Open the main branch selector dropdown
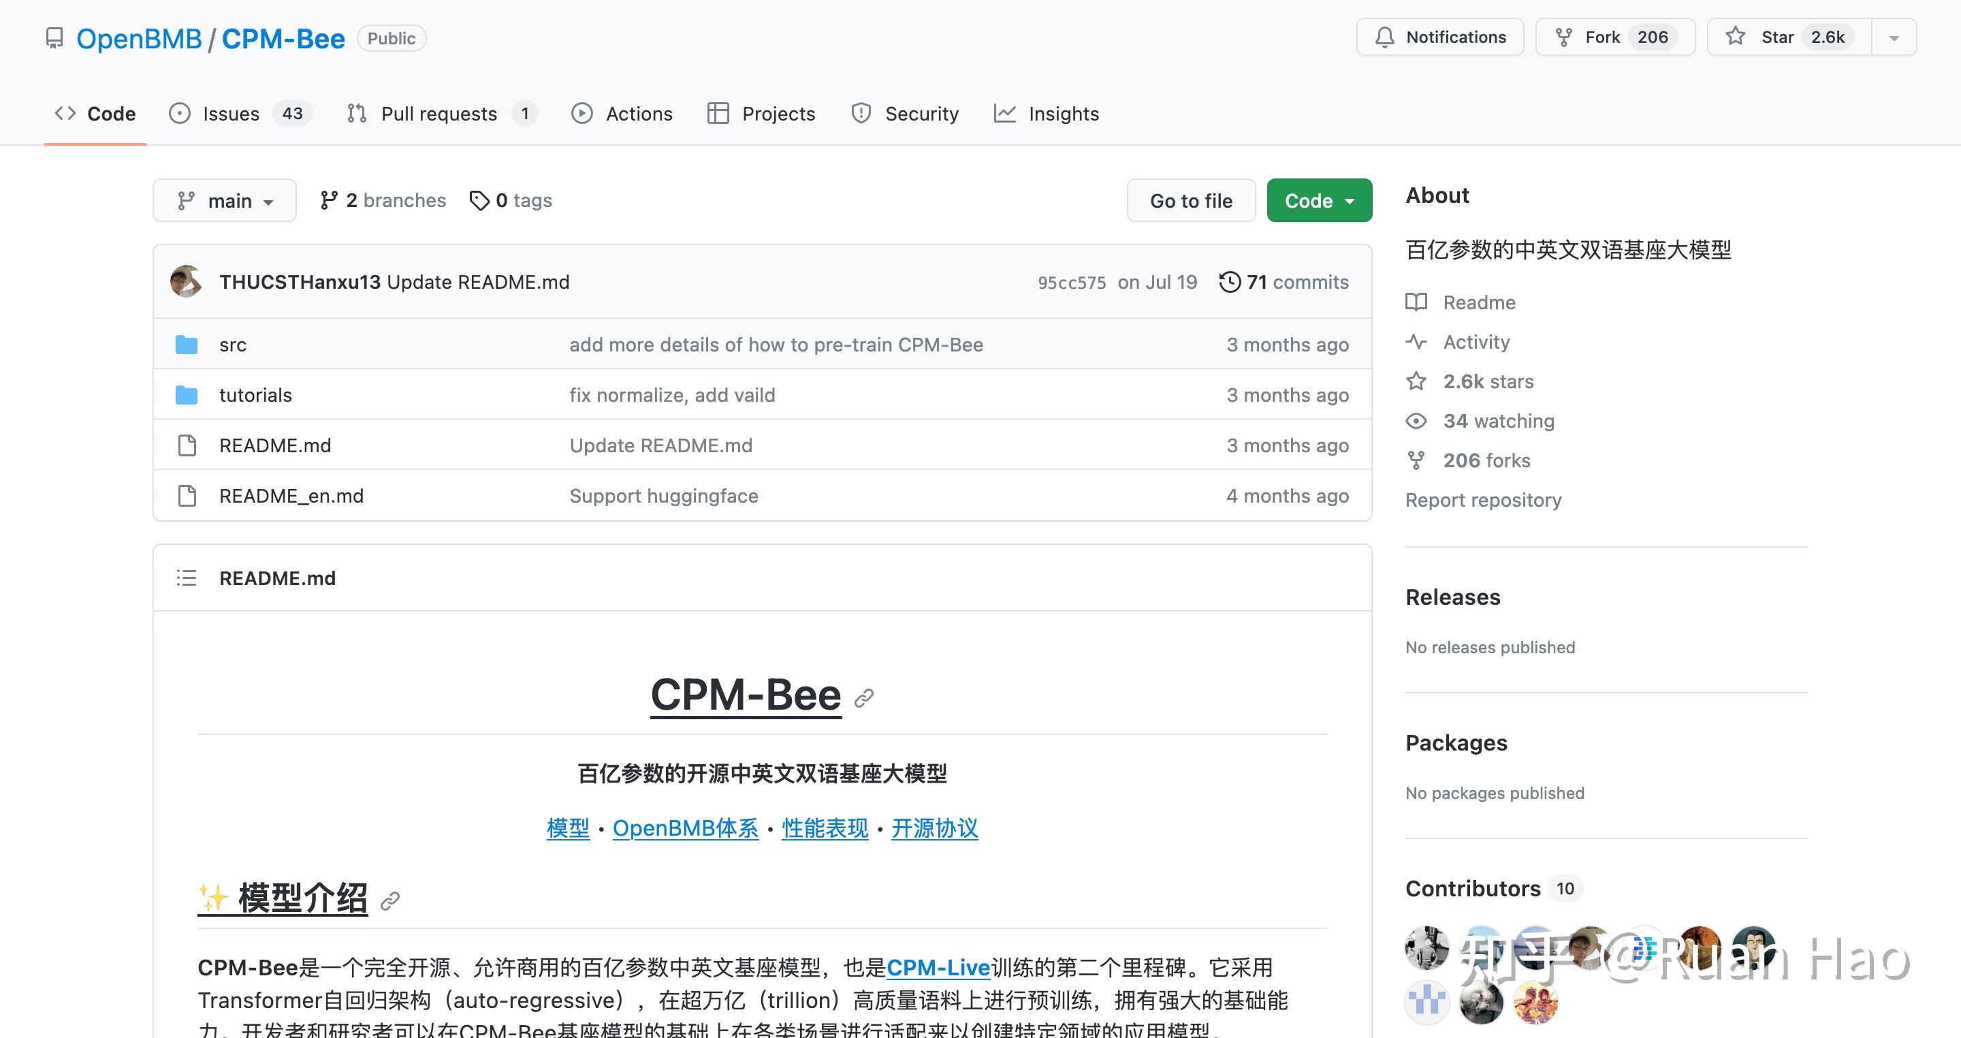The height and width of the screenshot is (1038, 1961). tap(225, 200)
